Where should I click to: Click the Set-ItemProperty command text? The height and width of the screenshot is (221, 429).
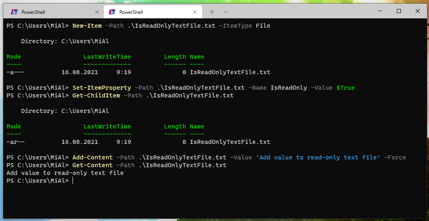(101, 88)
